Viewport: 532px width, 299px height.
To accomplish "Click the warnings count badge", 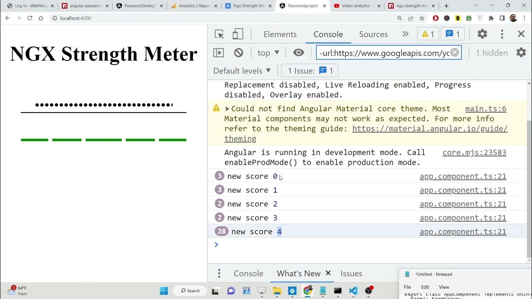I will (x=428, y=34).
